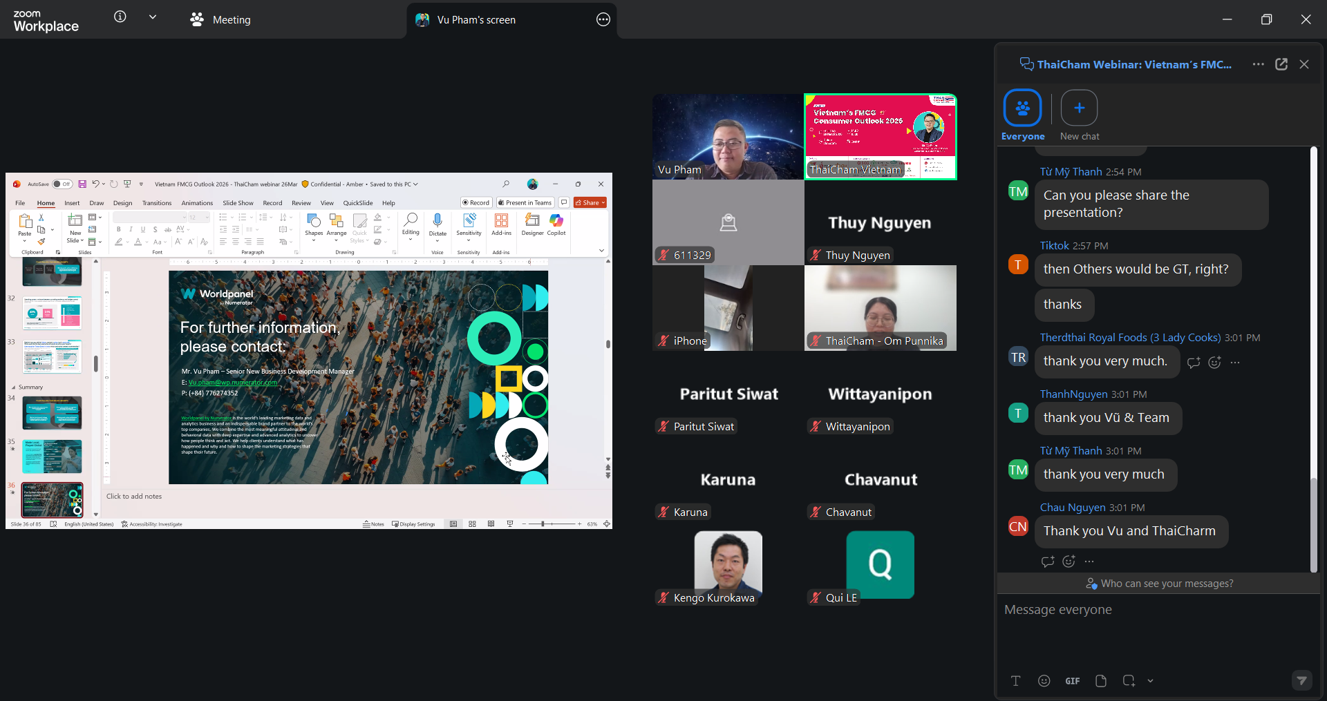Screen dimensions: 1327x701
Task: Expand screenshot options dropdown arrow
Action: (x=1150, y=681)
